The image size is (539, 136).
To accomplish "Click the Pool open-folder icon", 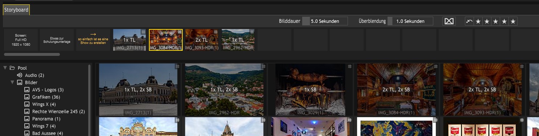I will pos(12,68).
